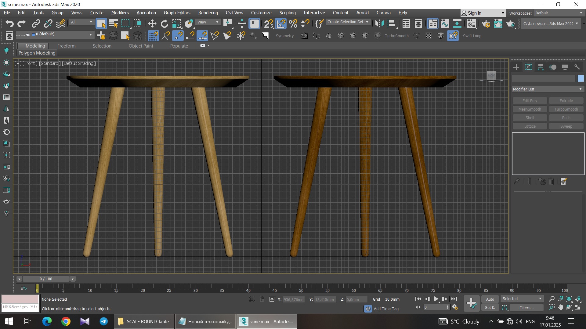
Task: Expand Create Selection Set dropdown
Action: [x=348, y=22]
